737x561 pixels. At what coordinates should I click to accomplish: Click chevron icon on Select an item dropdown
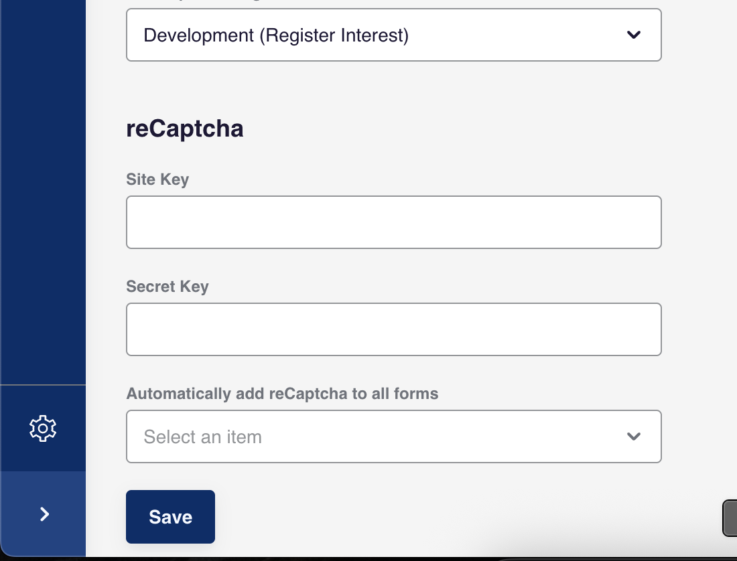click(x=633, y=436)
